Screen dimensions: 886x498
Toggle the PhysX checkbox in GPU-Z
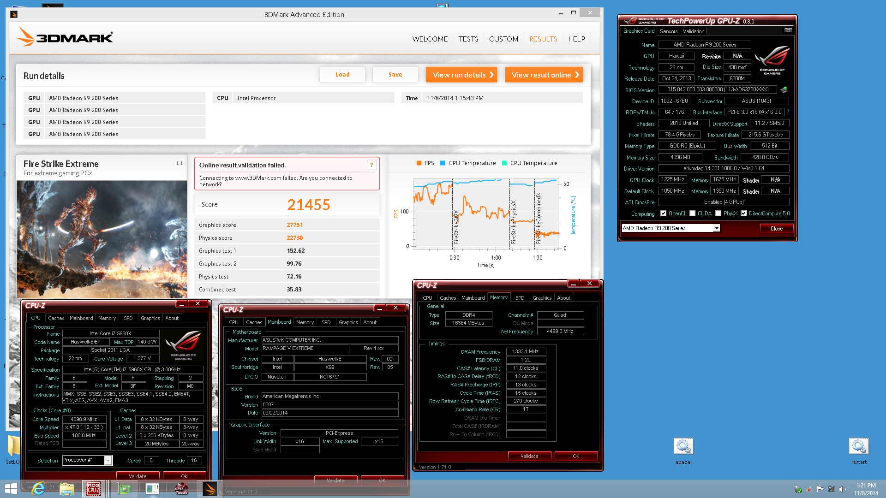tap(718, 213)
